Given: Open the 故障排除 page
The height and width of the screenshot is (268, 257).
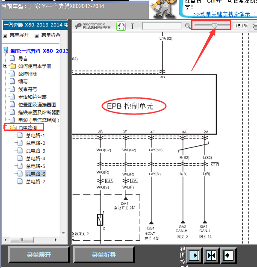Looking at the screenshot, I should click(28, 74).
